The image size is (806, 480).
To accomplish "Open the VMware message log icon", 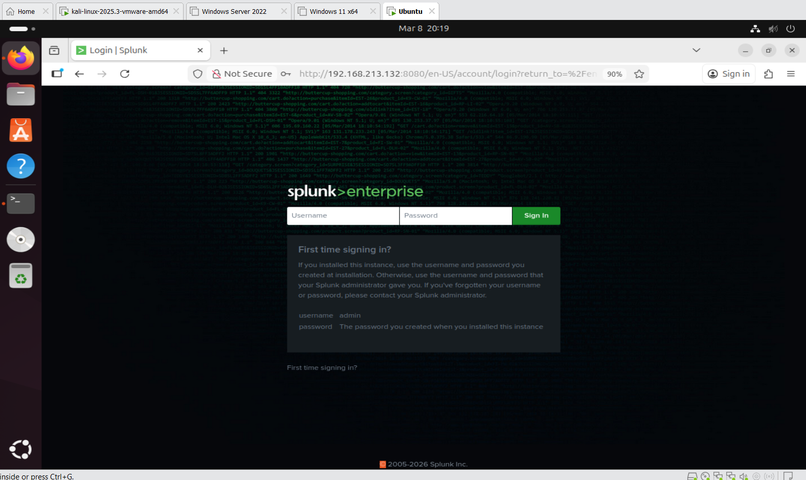I will 788,476.
